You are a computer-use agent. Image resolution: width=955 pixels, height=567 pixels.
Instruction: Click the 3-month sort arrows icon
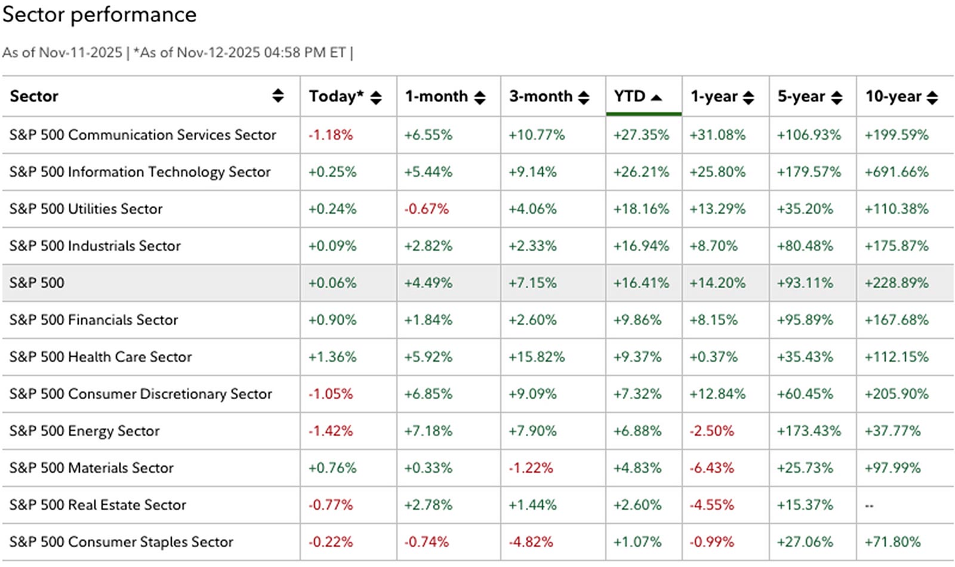(583, 96)
